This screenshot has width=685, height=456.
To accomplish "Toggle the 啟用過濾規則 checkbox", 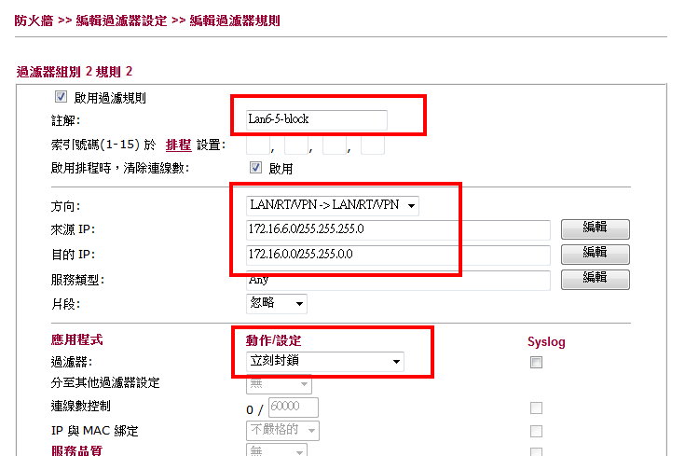I will point(61,97).
